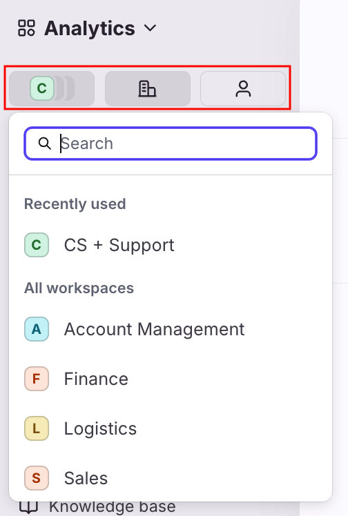
Task: Choose the Account Management workspace
Action: pyautogui.click(x=171, y=329)
